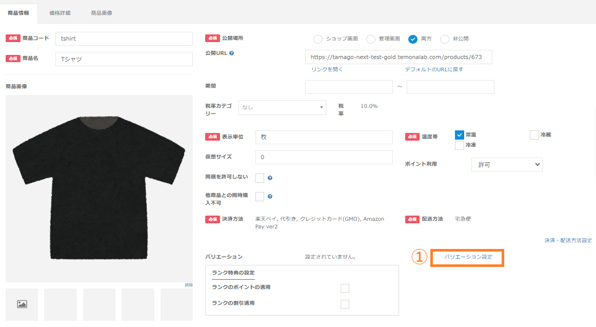This screenshot has width=596, height=327.
Task: Open the ポイント利用 dropdown
Action: [507, 165]
